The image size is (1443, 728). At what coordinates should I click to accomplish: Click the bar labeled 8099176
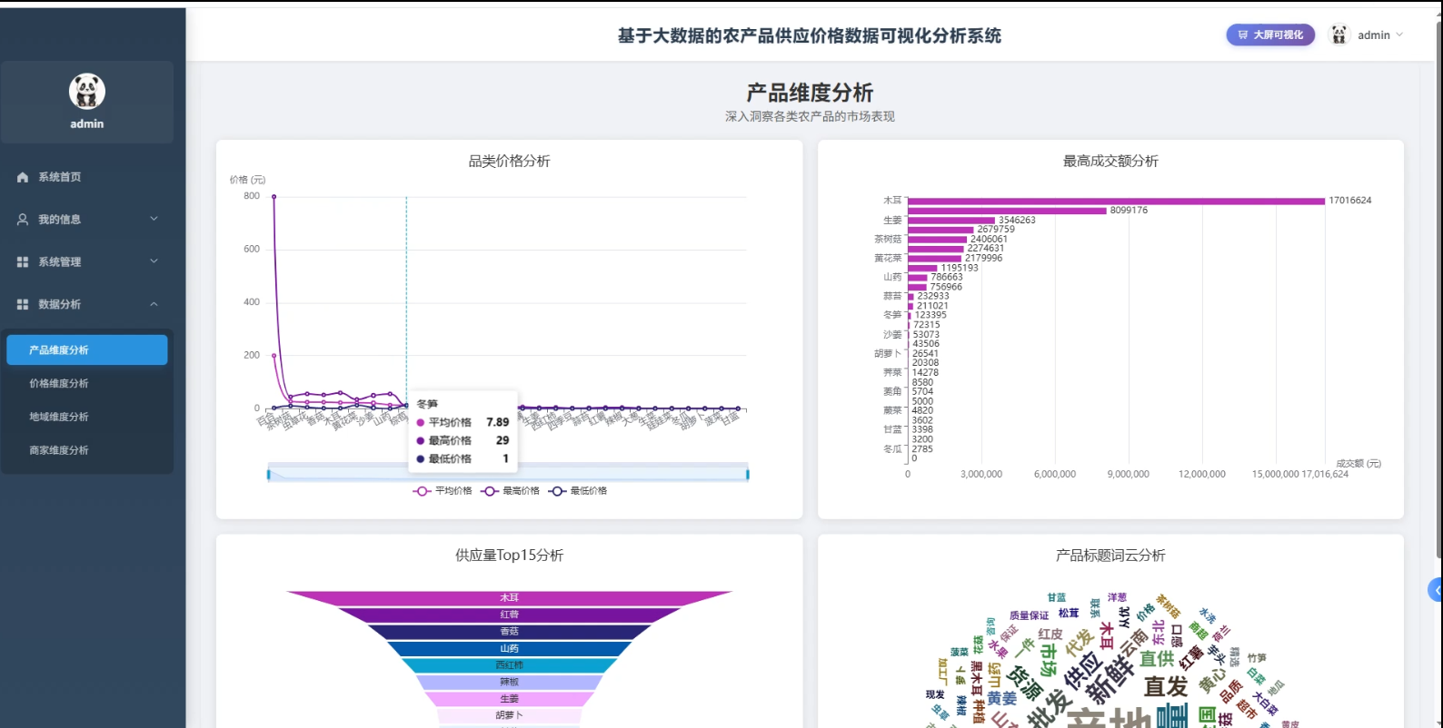(1007, 211)
